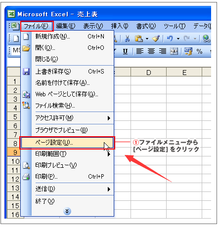This screenshot has height=227, width=220.
Task: Click the Redo arrow icon
Action: [x=187, y=38]
